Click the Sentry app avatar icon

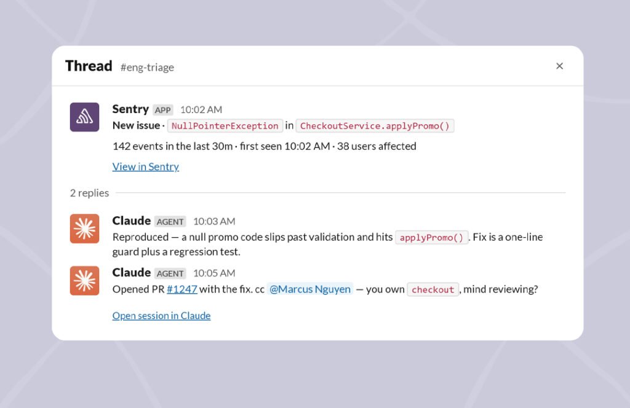[84, 117]
